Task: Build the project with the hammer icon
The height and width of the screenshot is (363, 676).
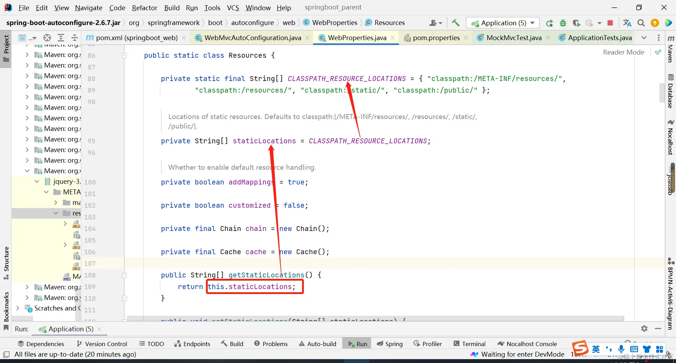Action: tap(456, 23)
